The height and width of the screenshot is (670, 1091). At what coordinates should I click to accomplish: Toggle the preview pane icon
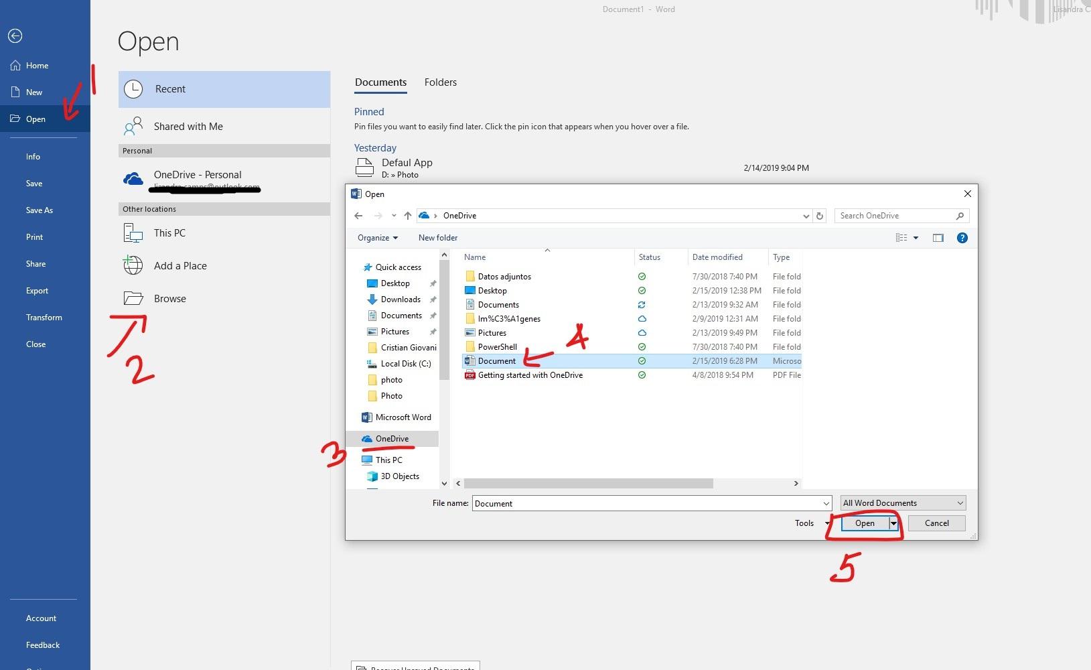click(x=938, y=238)
